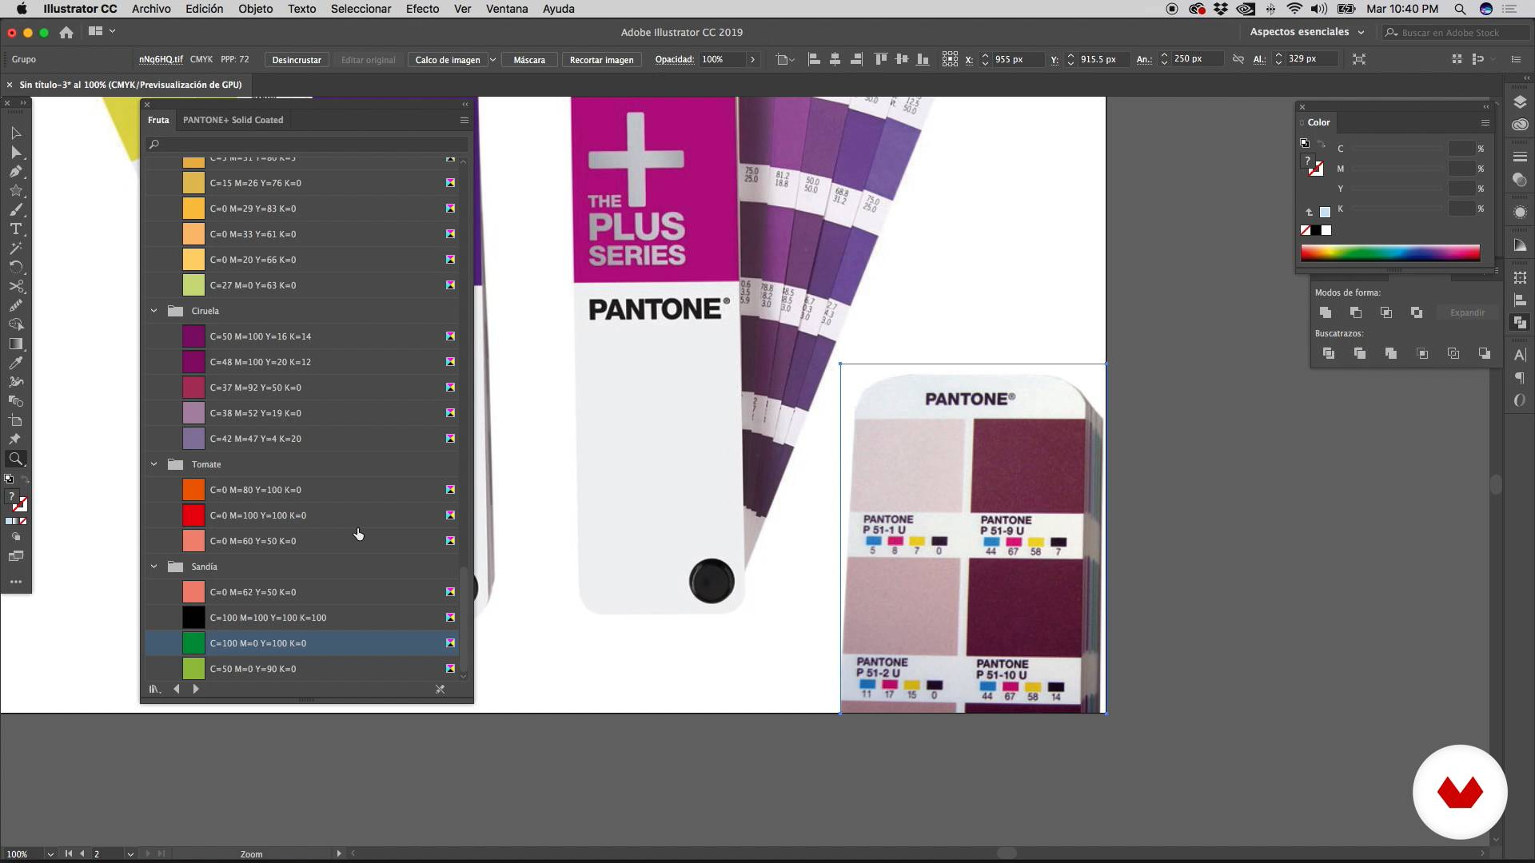
Task: Collapse the Tomate color group
Action: (154, 464)
